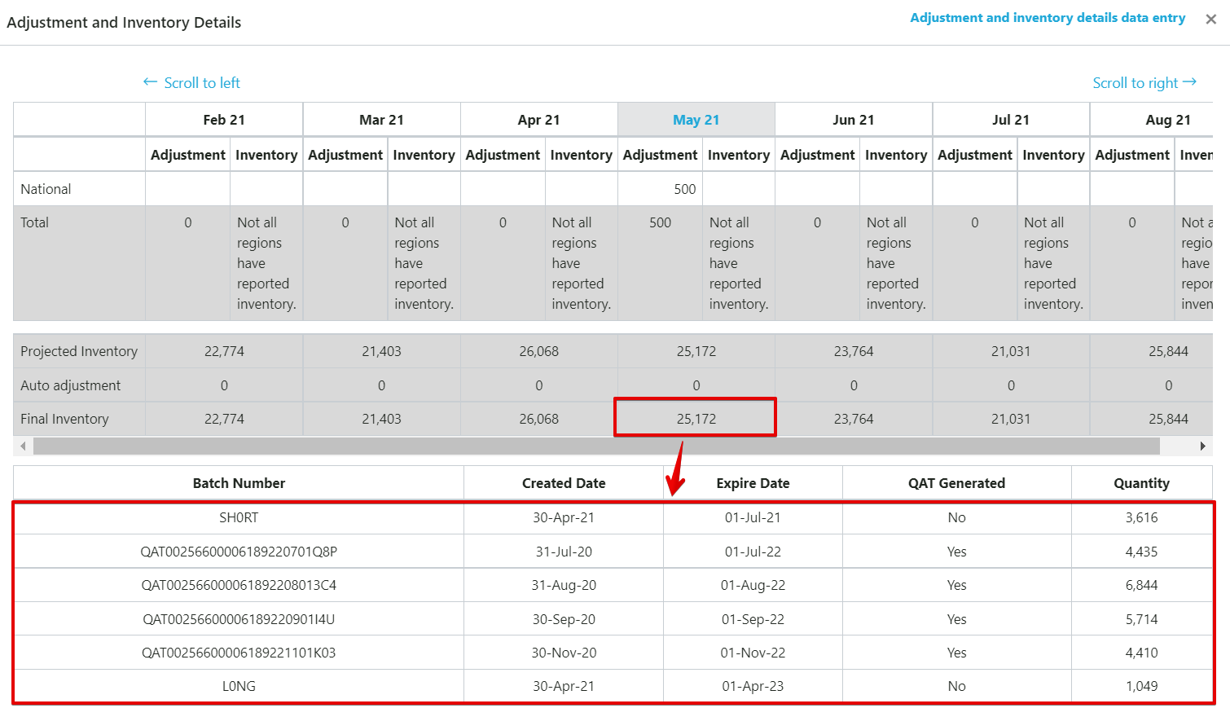Click the Total row label
This screenshot has width=1230, height=708.
coord(34,222)
